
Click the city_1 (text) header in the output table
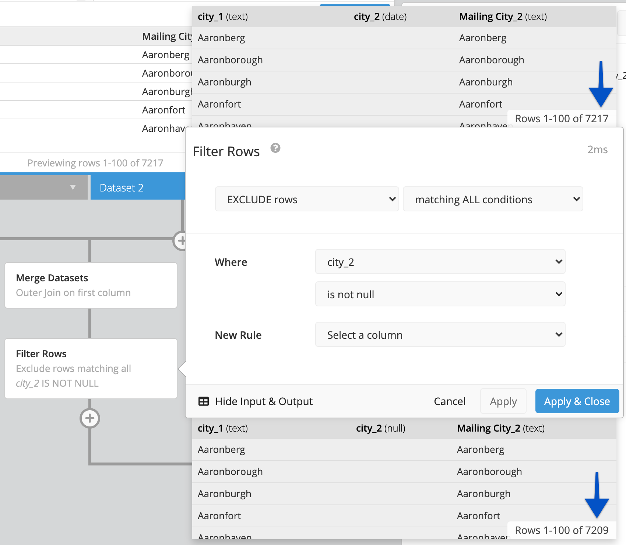(x=223, y=428)
